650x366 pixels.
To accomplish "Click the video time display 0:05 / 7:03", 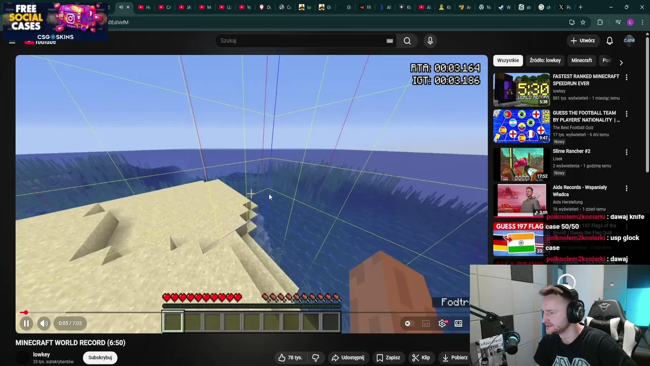I will pos(70,323).
